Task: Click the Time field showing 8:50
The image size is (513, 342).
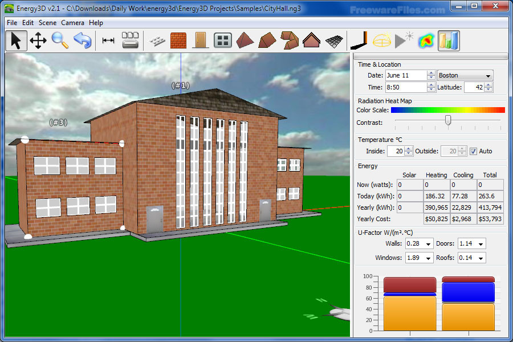Action: tap(406, 87)
